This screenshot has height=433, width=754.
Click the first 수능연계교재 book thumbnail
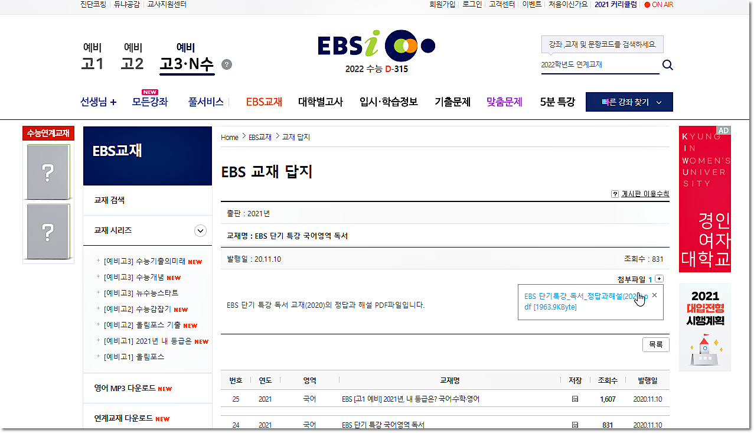(48, 172)
